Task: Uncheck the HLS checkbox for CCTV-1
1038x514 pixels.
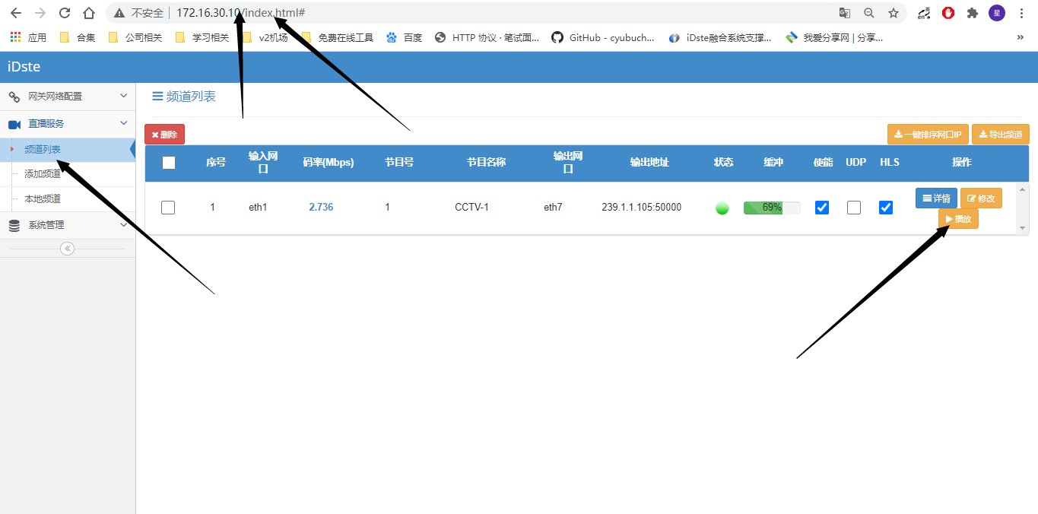Action: 886,208
